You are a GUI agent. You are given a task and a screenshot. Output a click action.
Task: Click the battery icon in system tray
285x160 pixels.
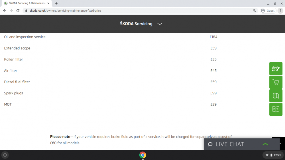(x=271, y=155)
